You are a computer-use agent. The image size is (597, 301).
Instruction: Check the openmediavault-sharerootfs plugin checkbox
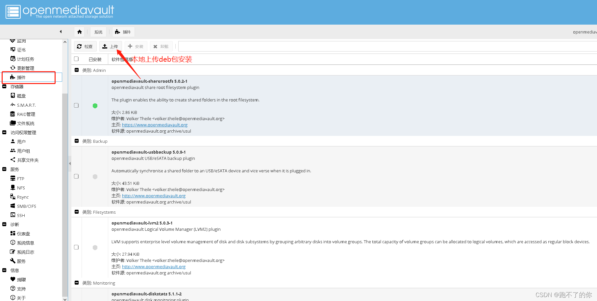click(x=76, y=105)
